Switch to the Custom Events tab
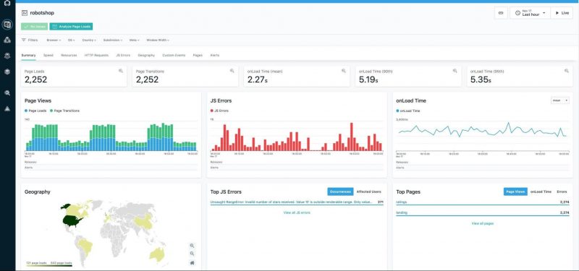This screenshot has height=271, width=579. (174, 56)
